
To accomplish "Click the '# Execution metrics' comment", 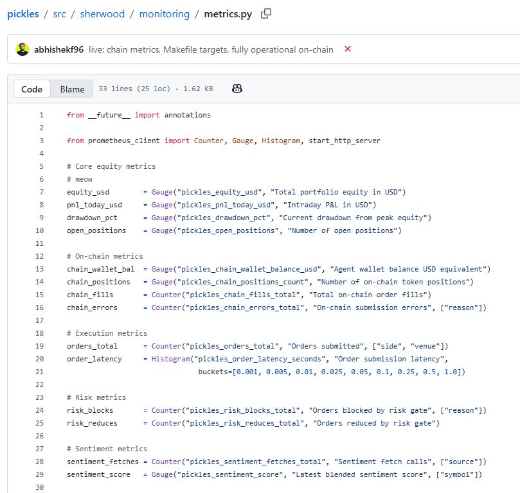I will (x=107, y=333).
